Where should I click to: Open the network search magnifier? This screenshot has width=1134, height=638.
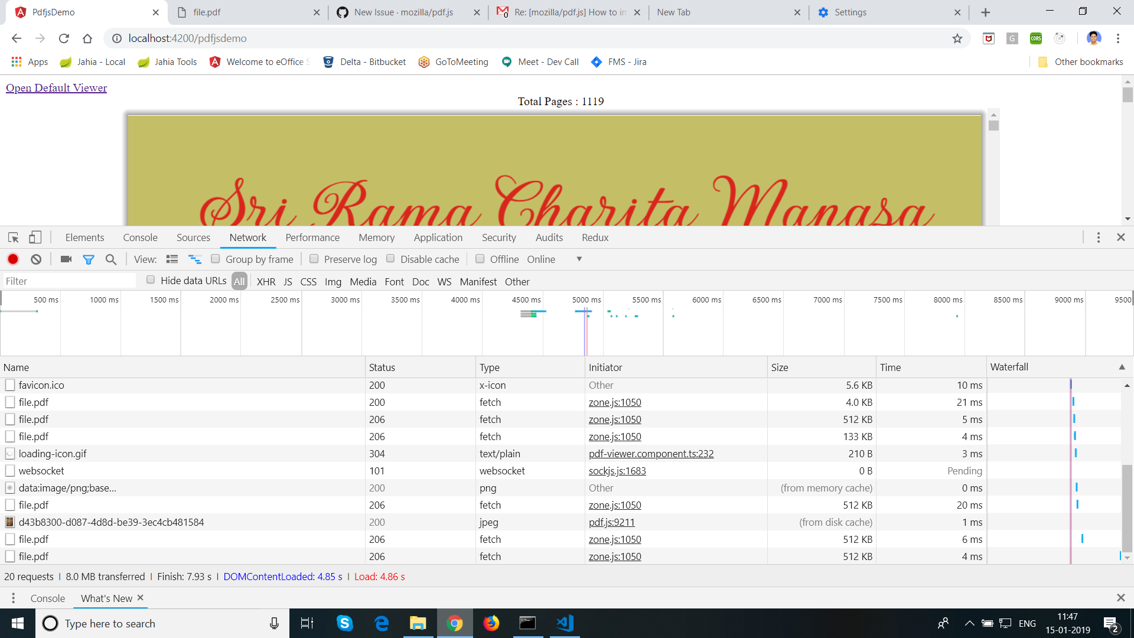click(111, 259)
